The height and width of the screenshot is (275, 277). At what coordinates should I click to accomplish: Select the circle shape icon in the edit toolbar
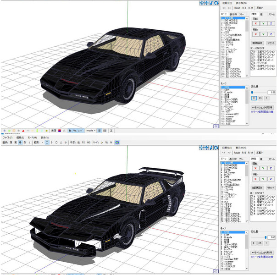tap(57, 143)
